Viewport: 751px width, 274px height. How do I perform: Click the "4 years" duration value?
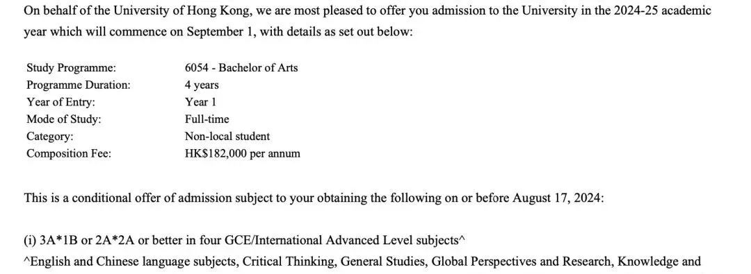tap(202, 85)
